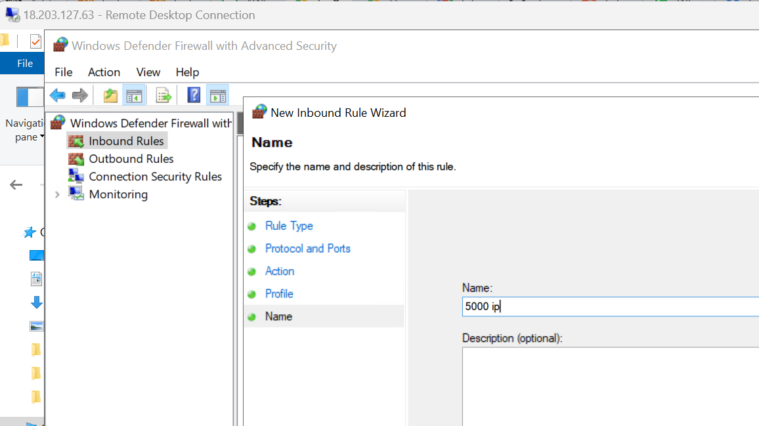Go to the Action wizard step
Screen dimensions: 759x426
click(279, 271)
